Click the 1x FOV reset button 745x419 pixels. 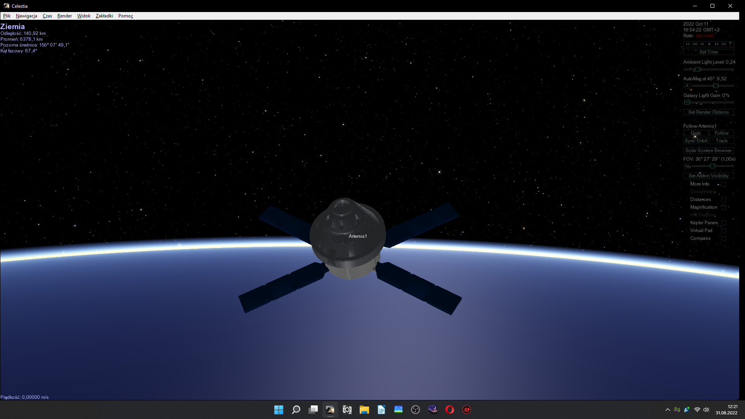tap(687, 166)
